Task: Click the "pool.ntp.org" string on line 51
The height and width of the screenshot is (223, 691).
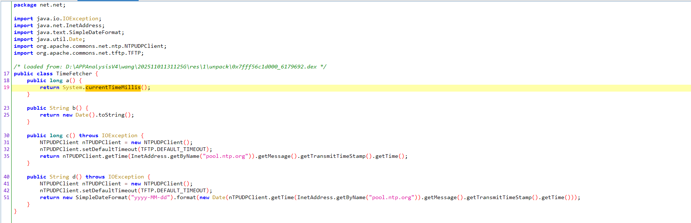Action: click(392, 198)
